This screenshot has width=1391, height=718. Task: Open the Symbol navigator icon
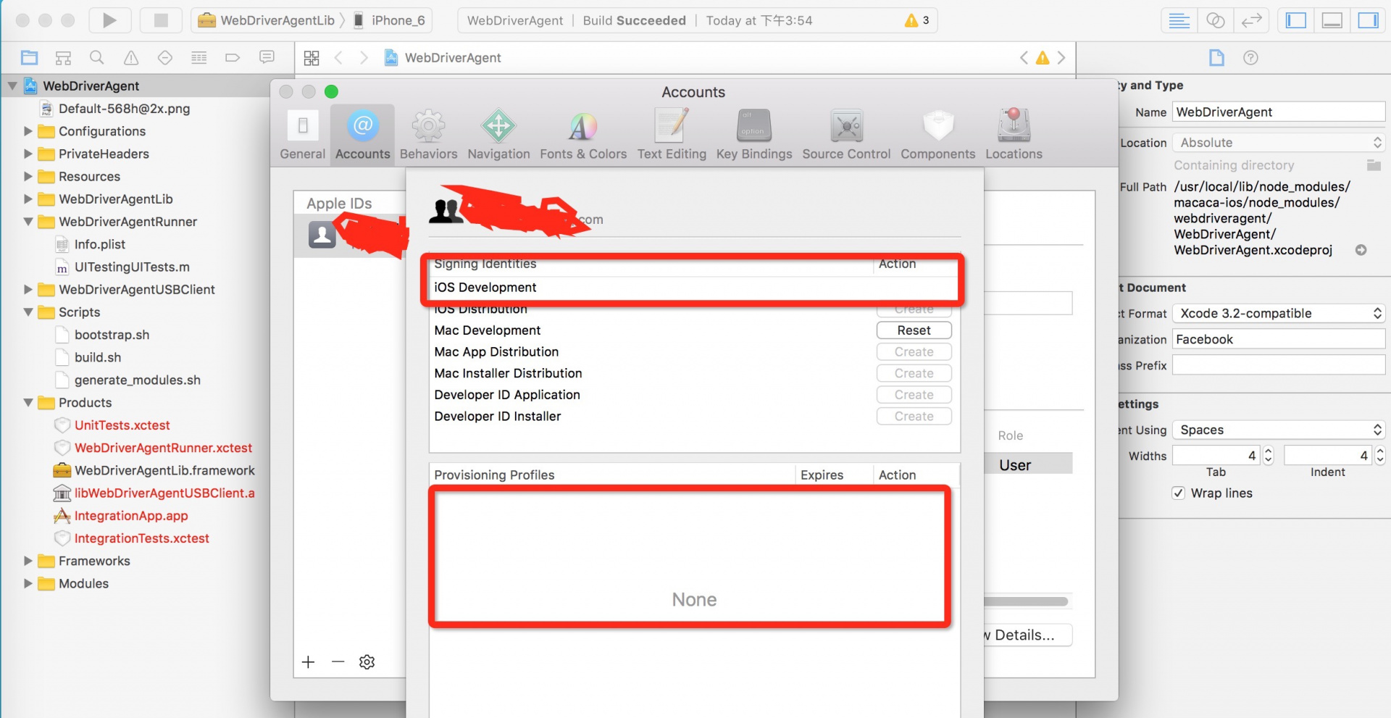pos(64,57)
